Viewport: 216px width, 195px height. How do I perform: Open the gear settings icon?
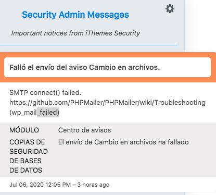coord(170,9)
